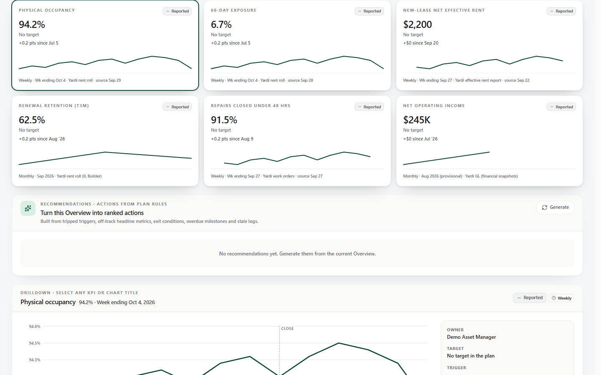Generate recommendations from the Overview
Image resolution: width=601 pixels, height=375 pixels.
point(555,207)
